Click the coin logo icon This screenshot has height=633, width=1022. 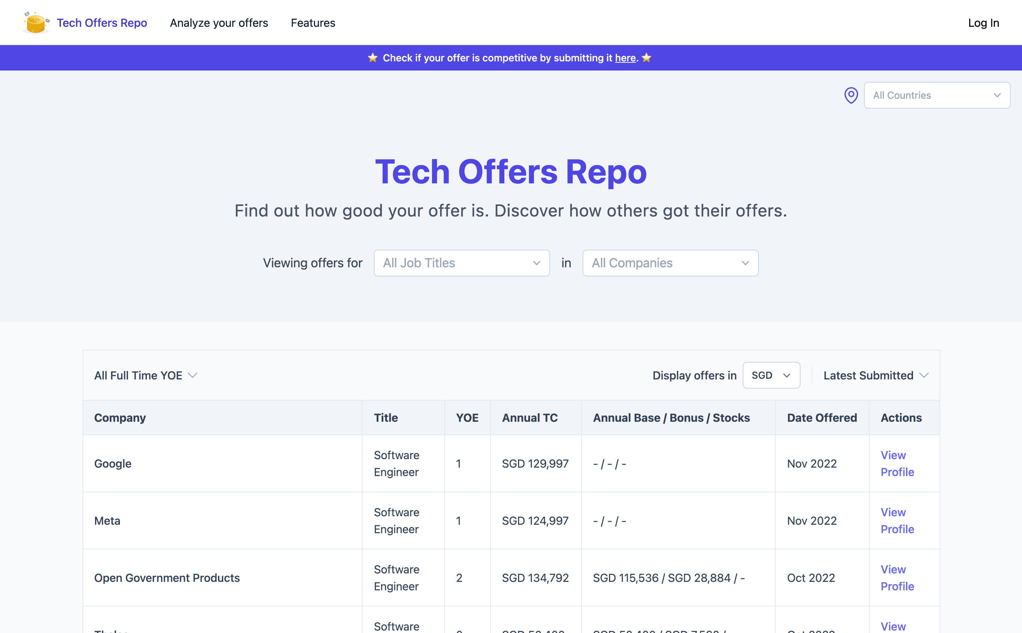(x=36, y=23)
